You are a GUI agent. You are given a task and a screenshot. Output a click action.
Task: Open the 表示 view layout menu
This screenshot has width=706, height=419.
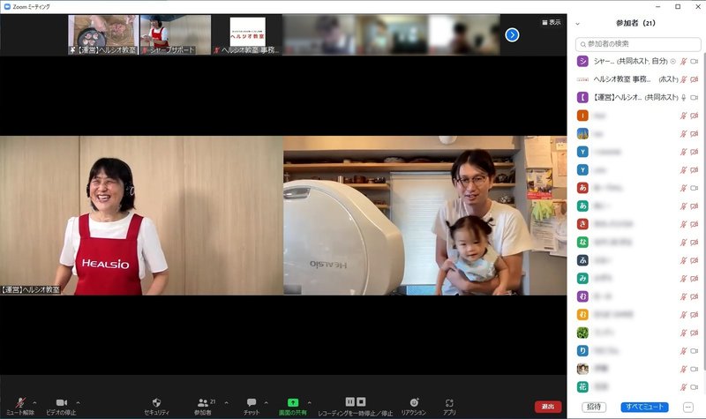[551, 22]
